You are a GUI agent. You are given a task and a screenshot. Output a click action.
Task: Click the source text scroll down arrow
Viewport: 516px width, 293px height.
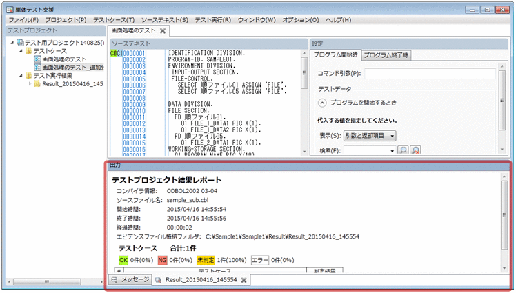[304, 152]
